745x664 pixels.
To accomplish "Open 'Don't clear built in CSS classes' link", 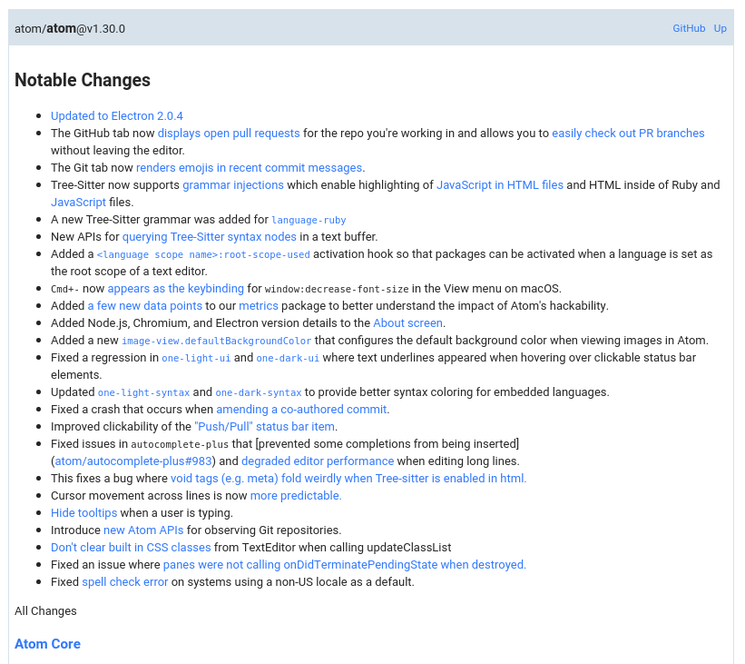I will (x=131, y=548).
